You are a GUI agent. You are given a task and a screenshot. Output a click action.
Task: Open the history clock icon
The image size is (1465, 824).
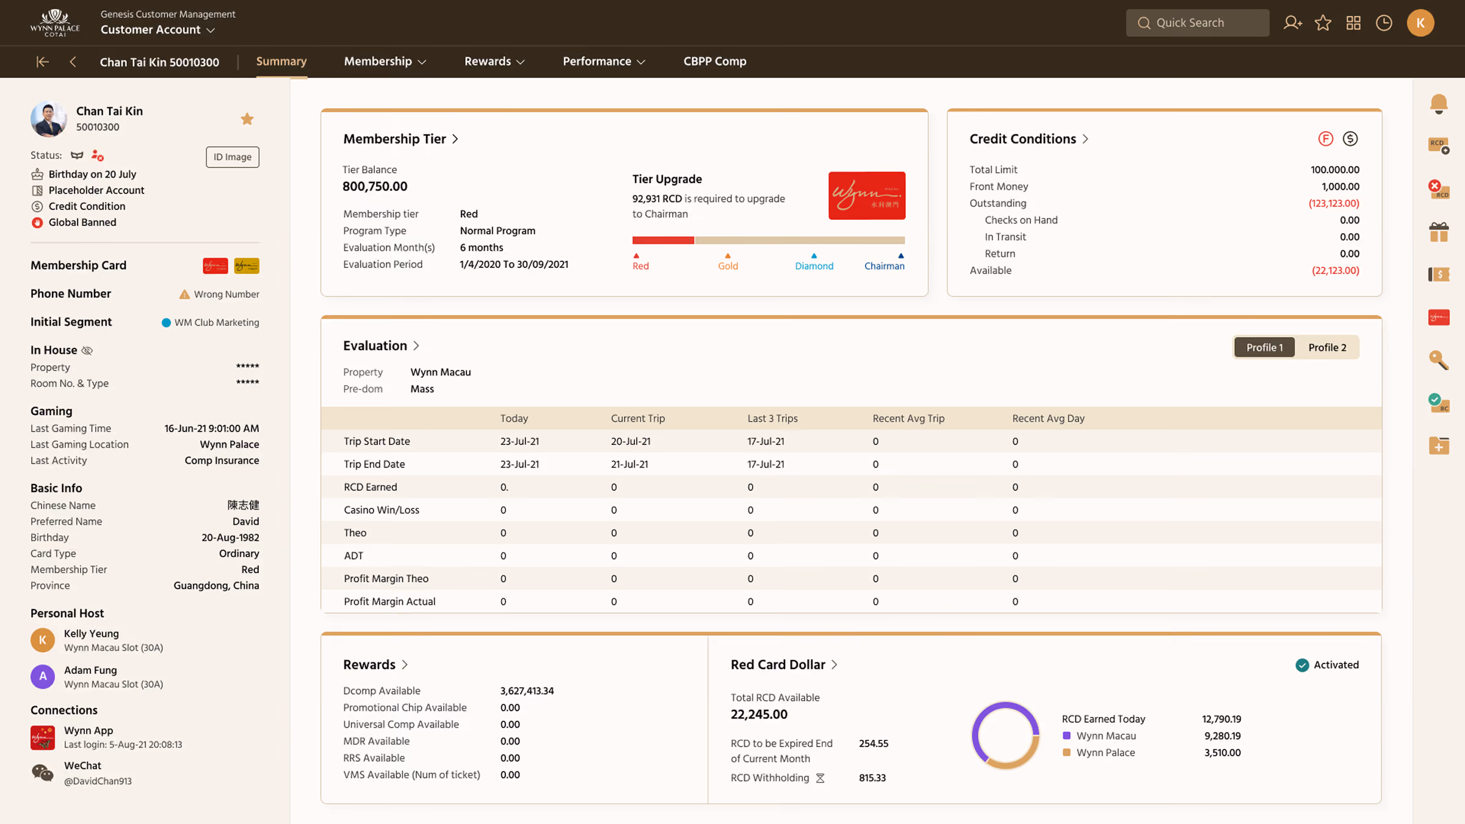point(1384,23)
